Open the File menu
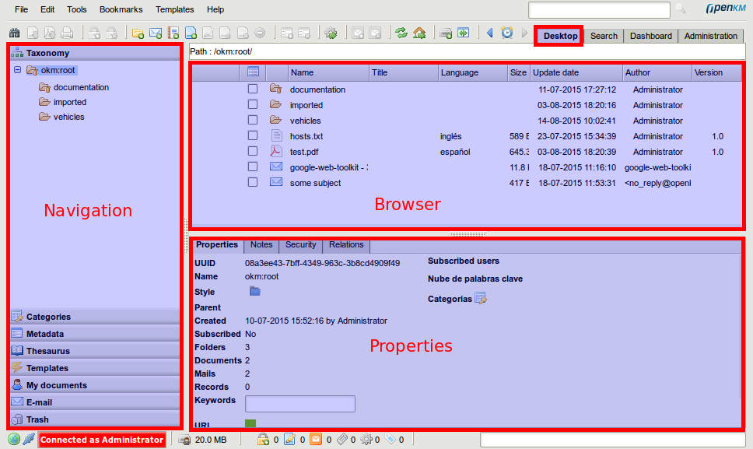Screen dimensions: 753x449 coord(22,9)
